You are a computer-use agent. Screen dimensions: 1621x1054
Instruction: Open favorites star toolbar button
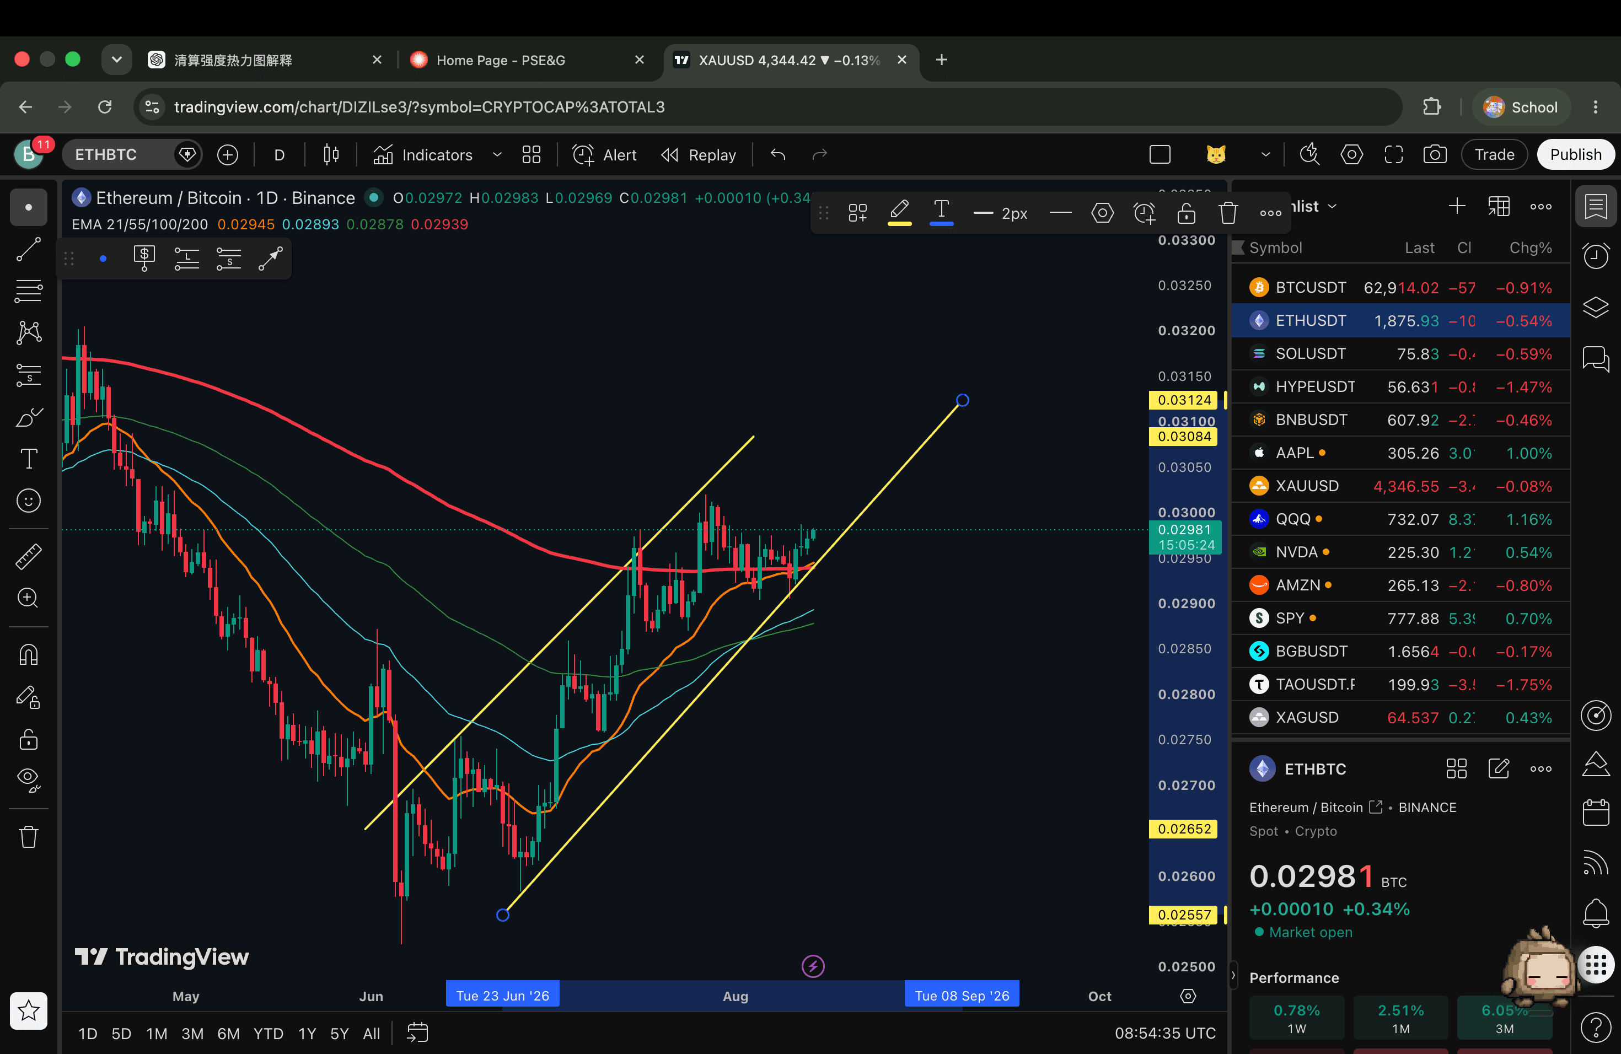(x=29, y=1010)
